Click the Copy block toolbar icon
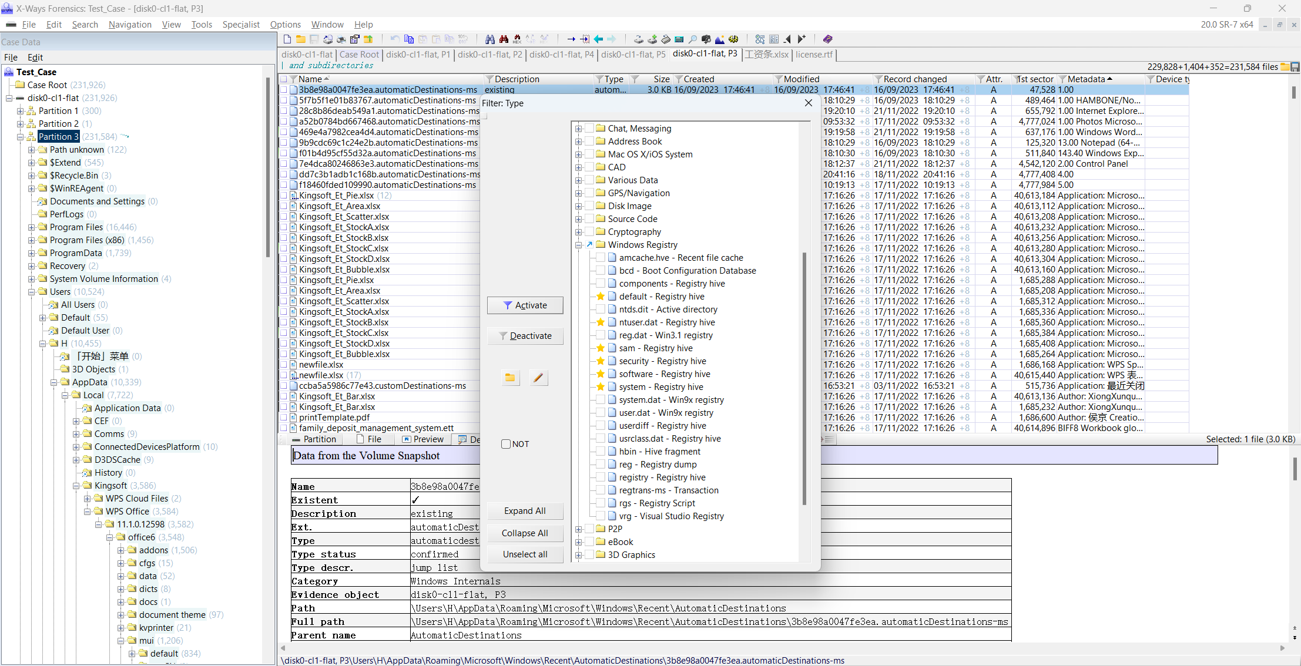The width and height of the screenshot is (1301, 666). (409, 39)
